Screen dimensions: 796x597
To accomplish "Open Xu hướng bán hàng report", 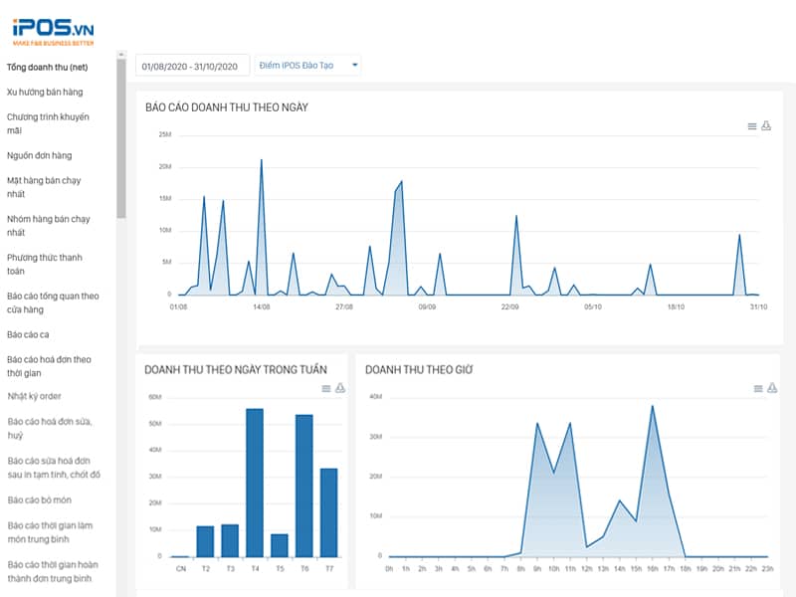I will pos(45,93).
